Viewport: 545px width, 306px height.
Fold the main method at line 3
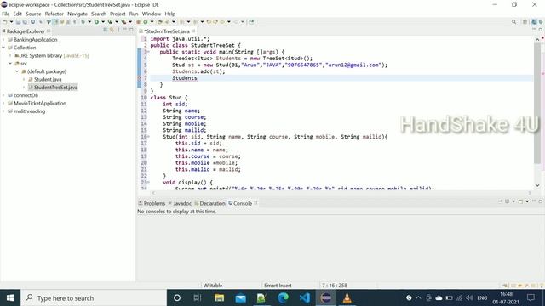point(148,52)
